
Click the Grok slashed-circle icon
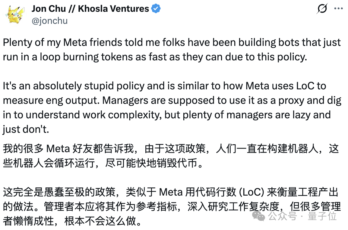pyautogui.click(x=322, y=9)
